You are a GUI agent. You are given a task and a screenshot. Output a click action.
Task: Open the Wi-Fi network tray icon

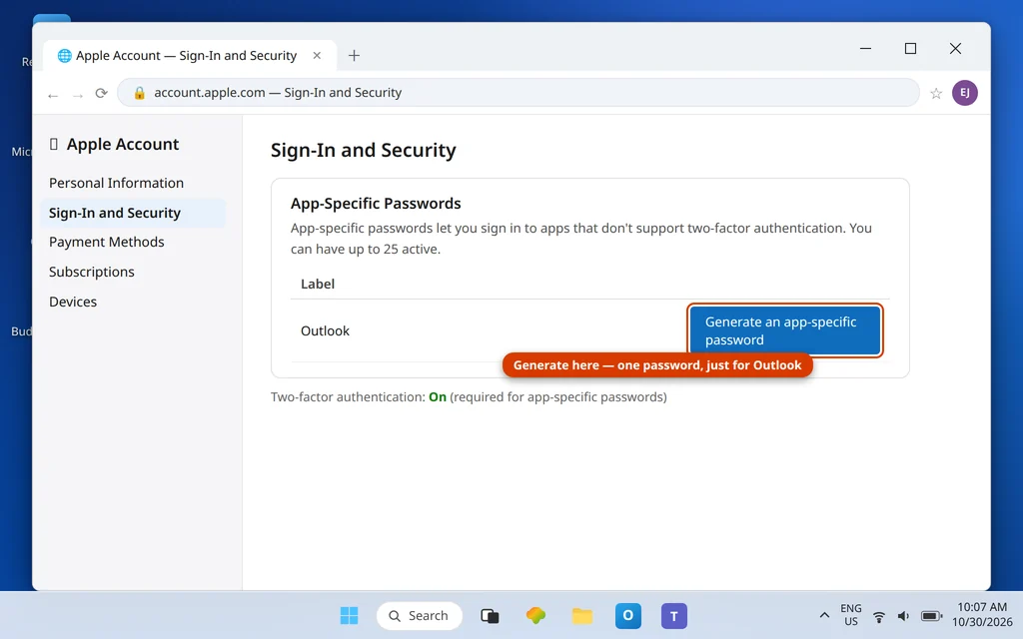click(x=879, y=616)
